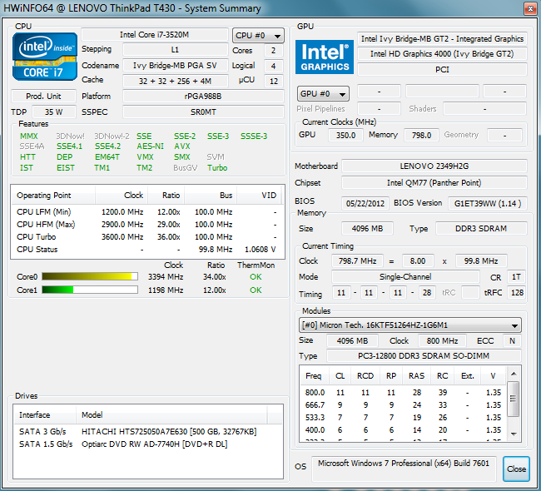Viewport: 541px width, 491px height.
Task: Click the scroll up arrow in timing table
Action: tap(514, 374)
